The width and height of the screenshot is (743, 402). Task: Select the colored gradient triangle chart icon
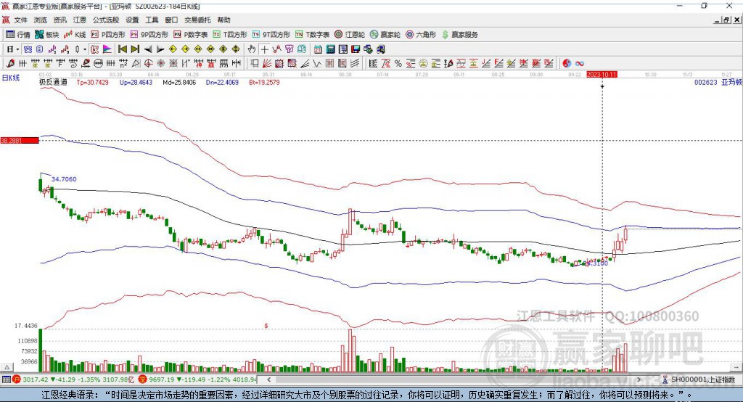(107, 49)
